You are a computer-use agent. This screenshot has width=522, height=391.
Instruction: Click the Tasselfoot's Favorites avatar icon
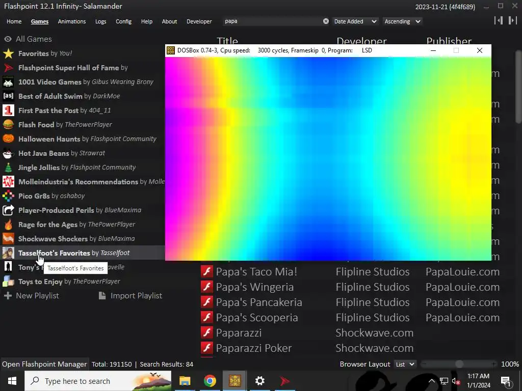(x=8, y=253)
